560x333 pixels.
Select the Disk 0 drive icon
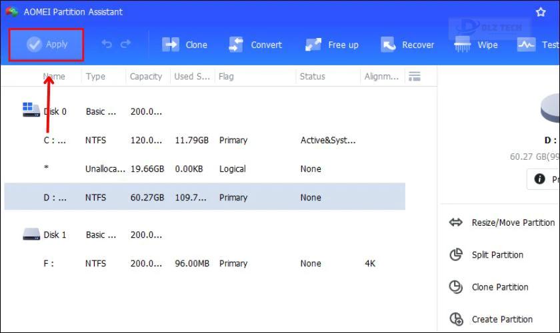31,110
